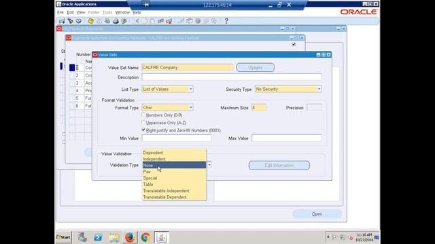Launch PowerShell from the taskbar
The image size is (435, 244).
[98, 237]
